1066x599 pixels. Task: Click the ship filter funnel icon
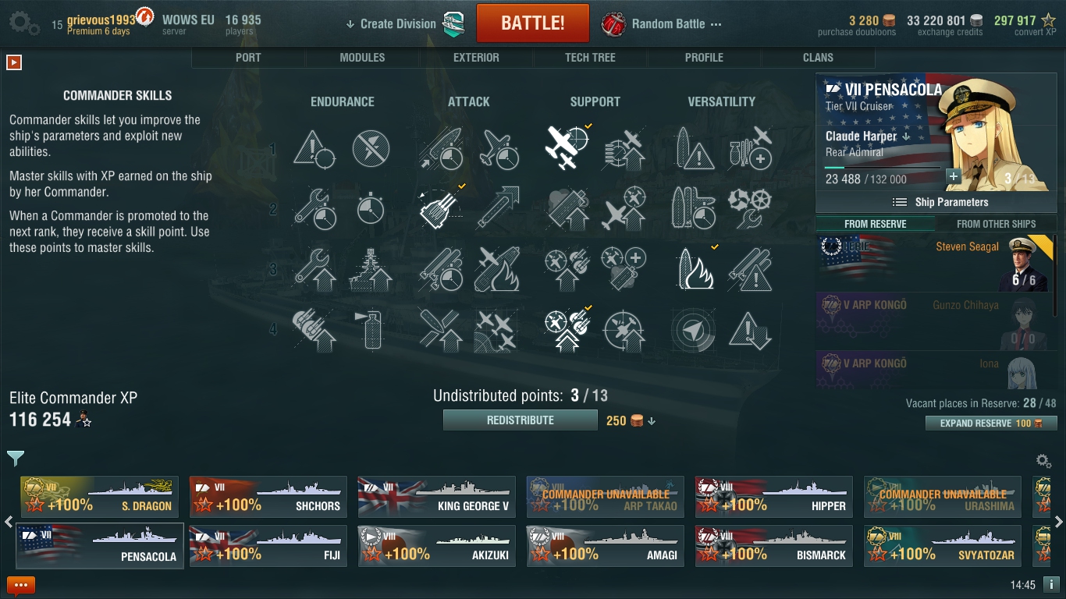pos(16,458)
